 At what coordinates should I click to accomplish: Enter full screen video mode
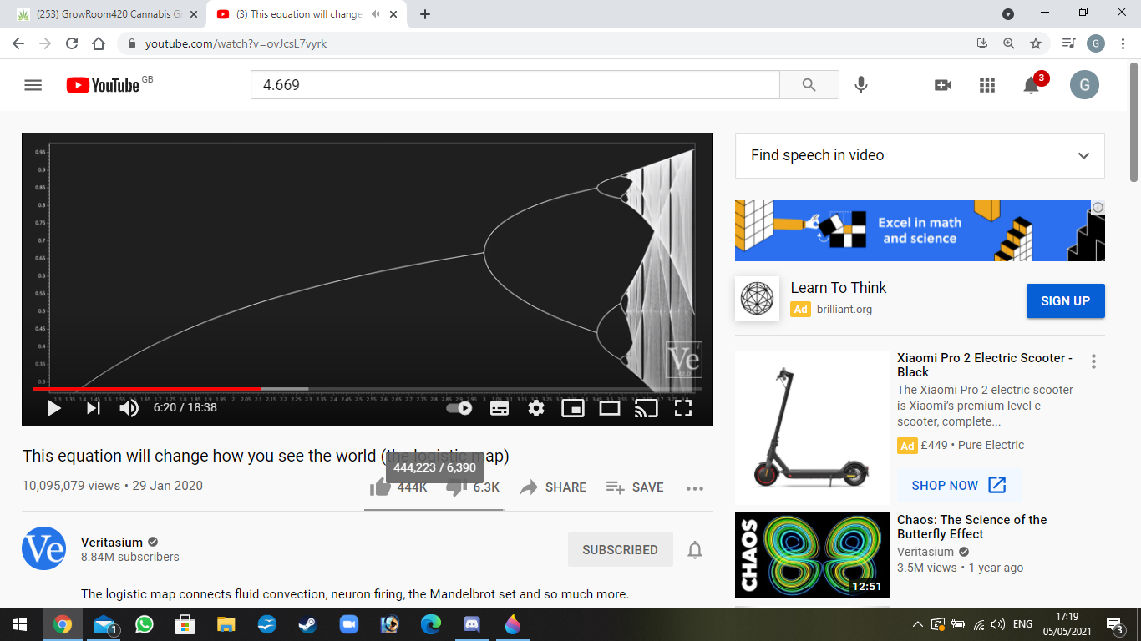coord(683,408)
